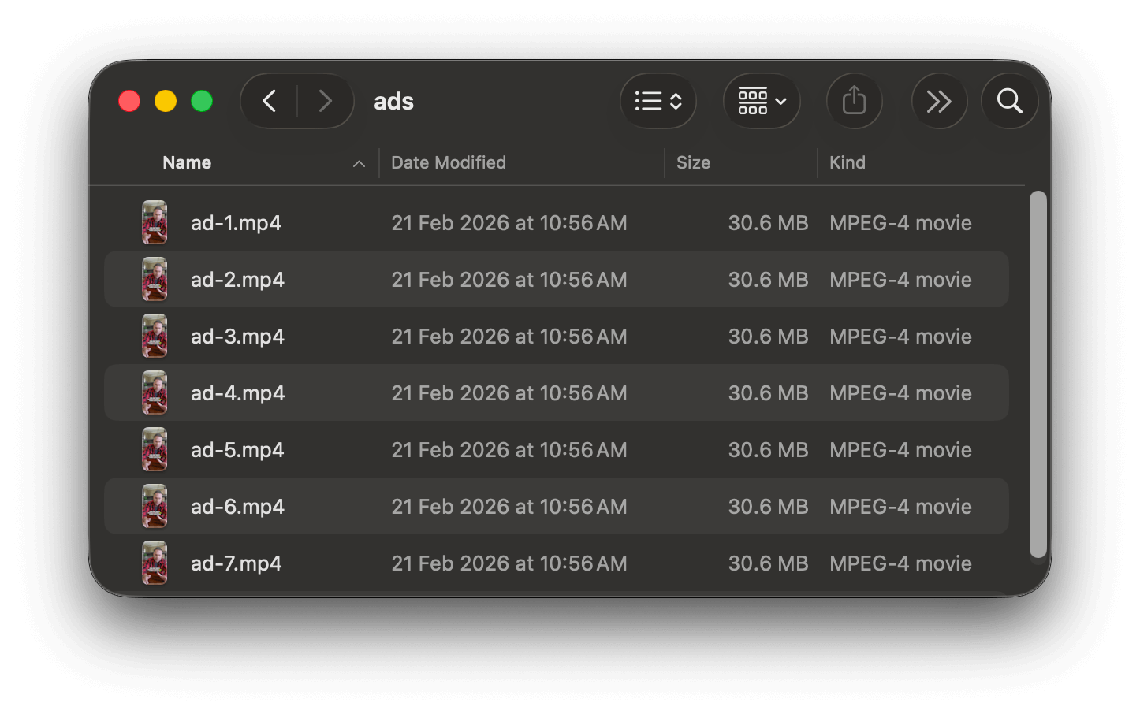This screenshot has height=714, width=1140.
Task: Click the chevron overflow icon in the toolbar
Action: click(939, 101)
